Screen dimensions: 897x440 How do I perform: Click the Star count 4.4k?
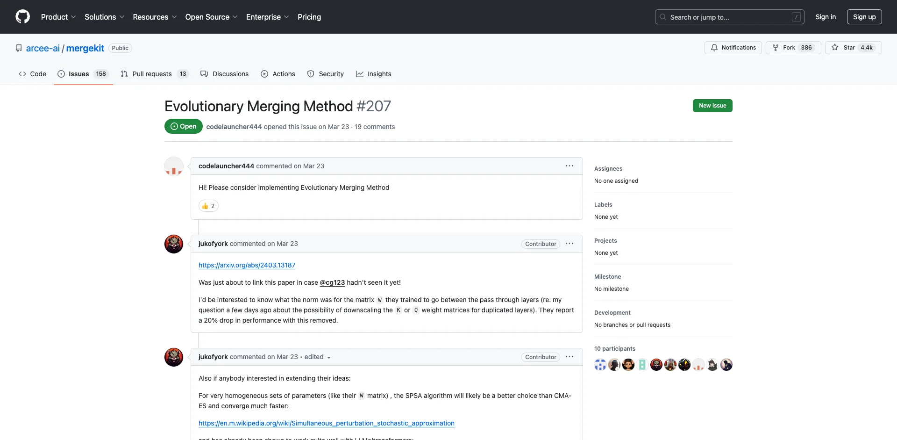[867, 48]
